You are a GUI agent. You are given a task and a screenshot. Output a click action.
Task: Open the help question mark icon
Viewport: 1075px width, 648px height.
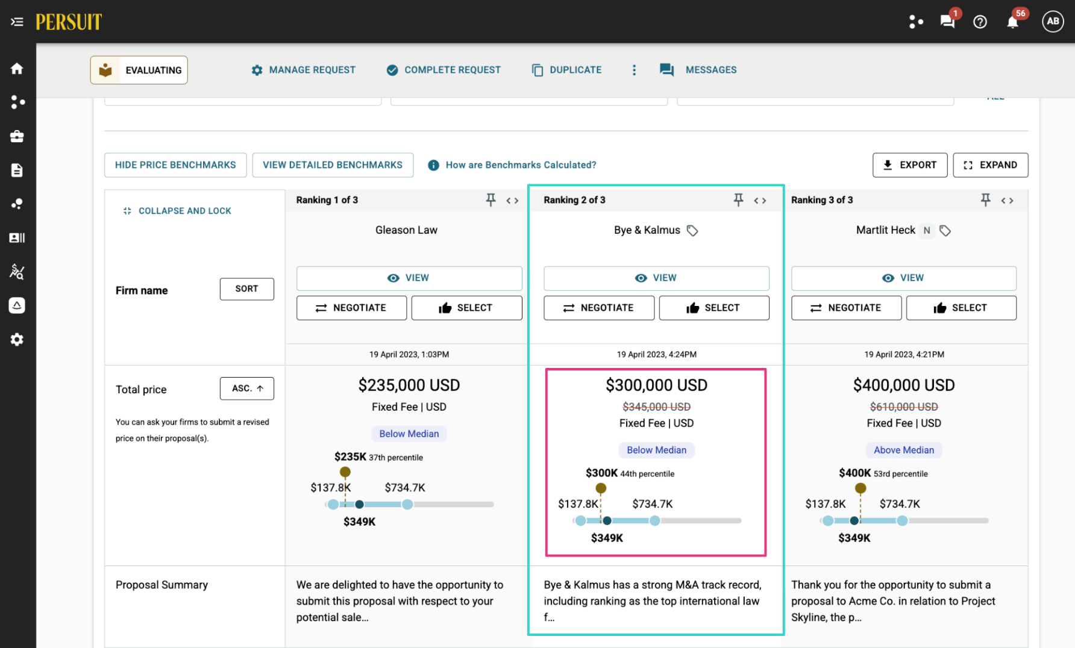coord(980,22)
